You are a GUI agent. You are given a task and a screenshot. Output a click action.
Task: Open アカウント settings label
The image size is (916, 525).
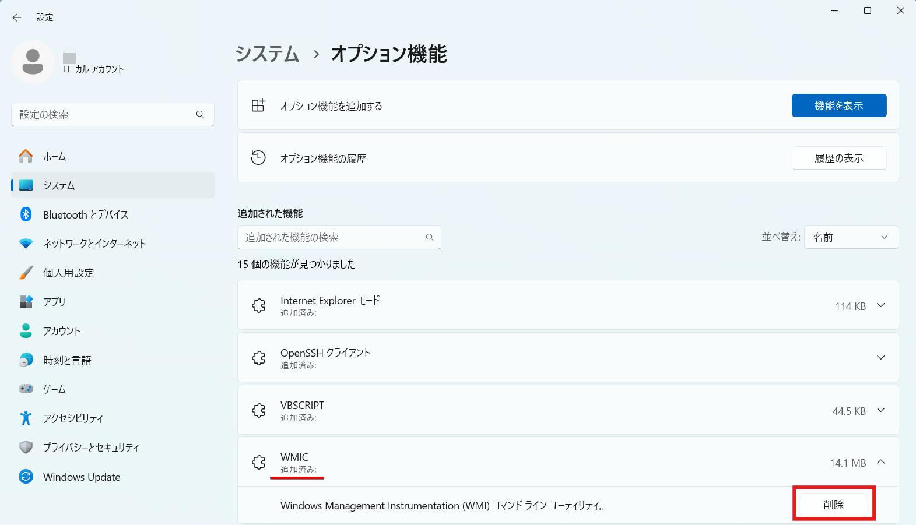click(x=62, y=331)
